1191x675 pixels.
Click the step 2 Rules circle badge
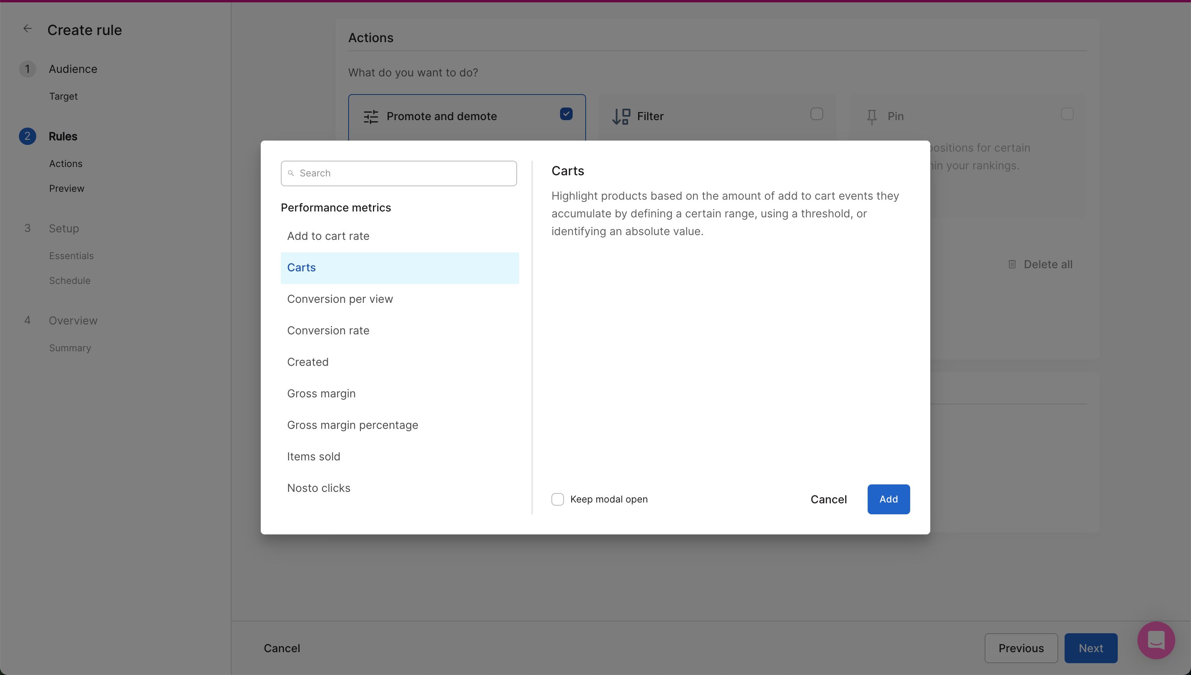[x=27, y=136]
